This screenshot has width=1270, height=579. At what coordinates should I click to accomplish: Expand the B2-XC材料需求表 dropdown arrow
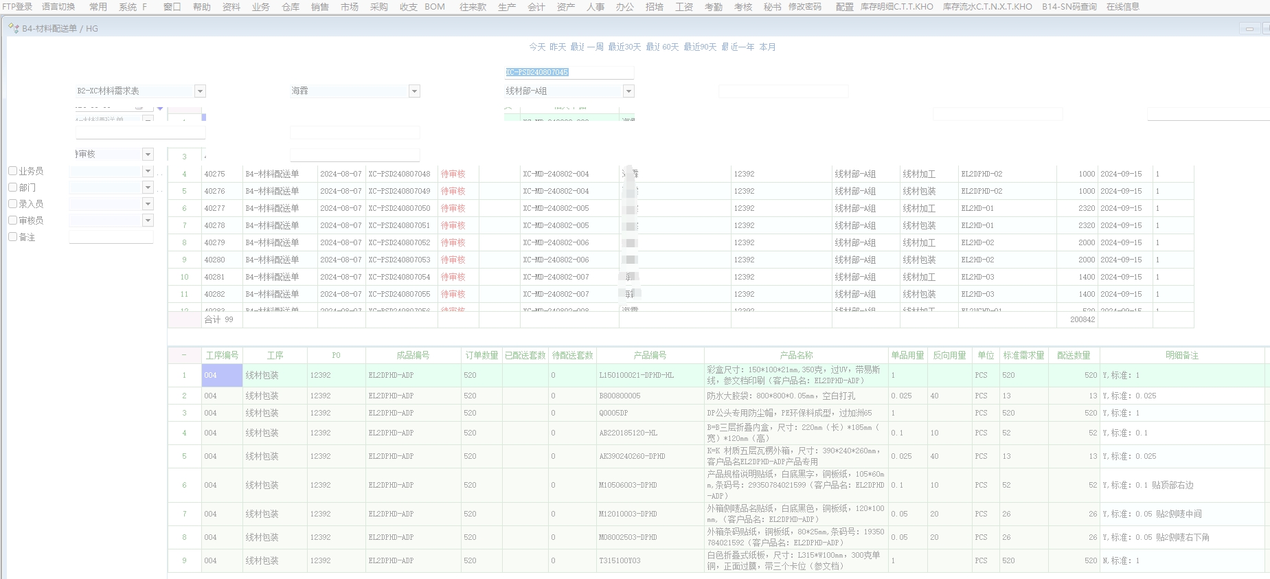[x=200, y=91]
